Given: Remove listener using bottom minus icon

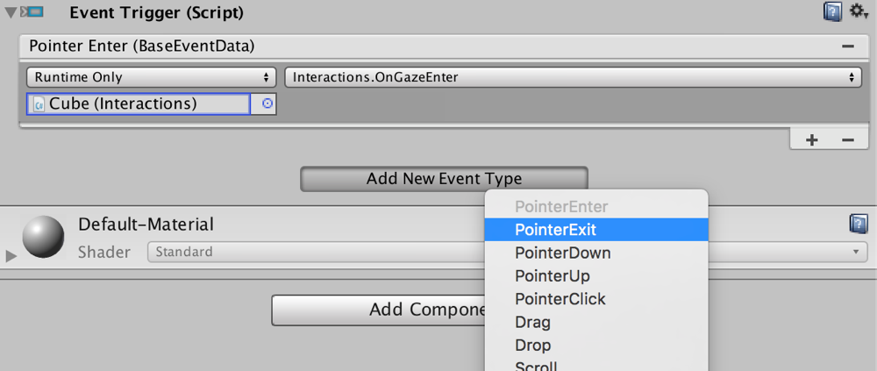Looking at the screenshot, I should (x=847, y=140).
